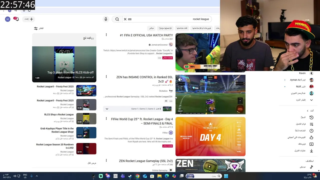Open weather widget showing 27°C
The height and width of the screenshot is (180, 320).
(310, 176)
